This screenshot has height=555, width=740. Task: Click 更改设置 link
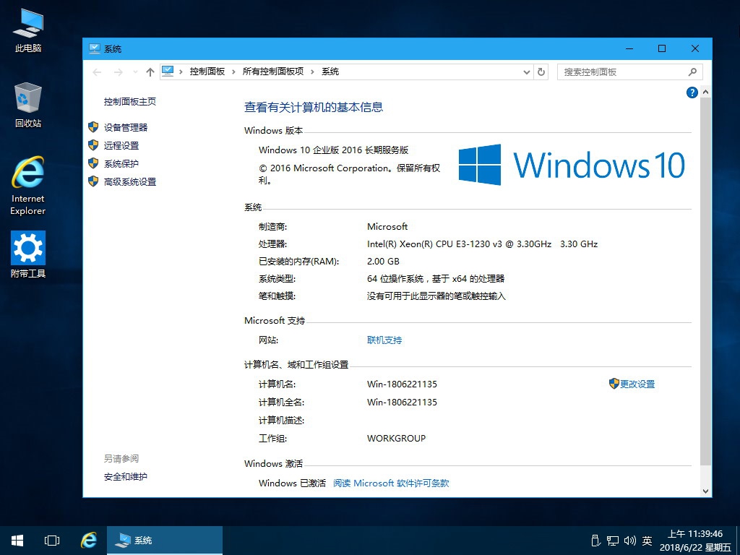coord(637,384)
